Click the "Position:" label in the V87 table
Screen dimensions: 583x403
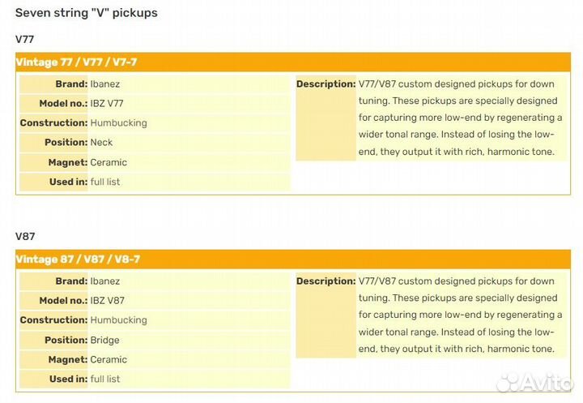click(66, 340)
